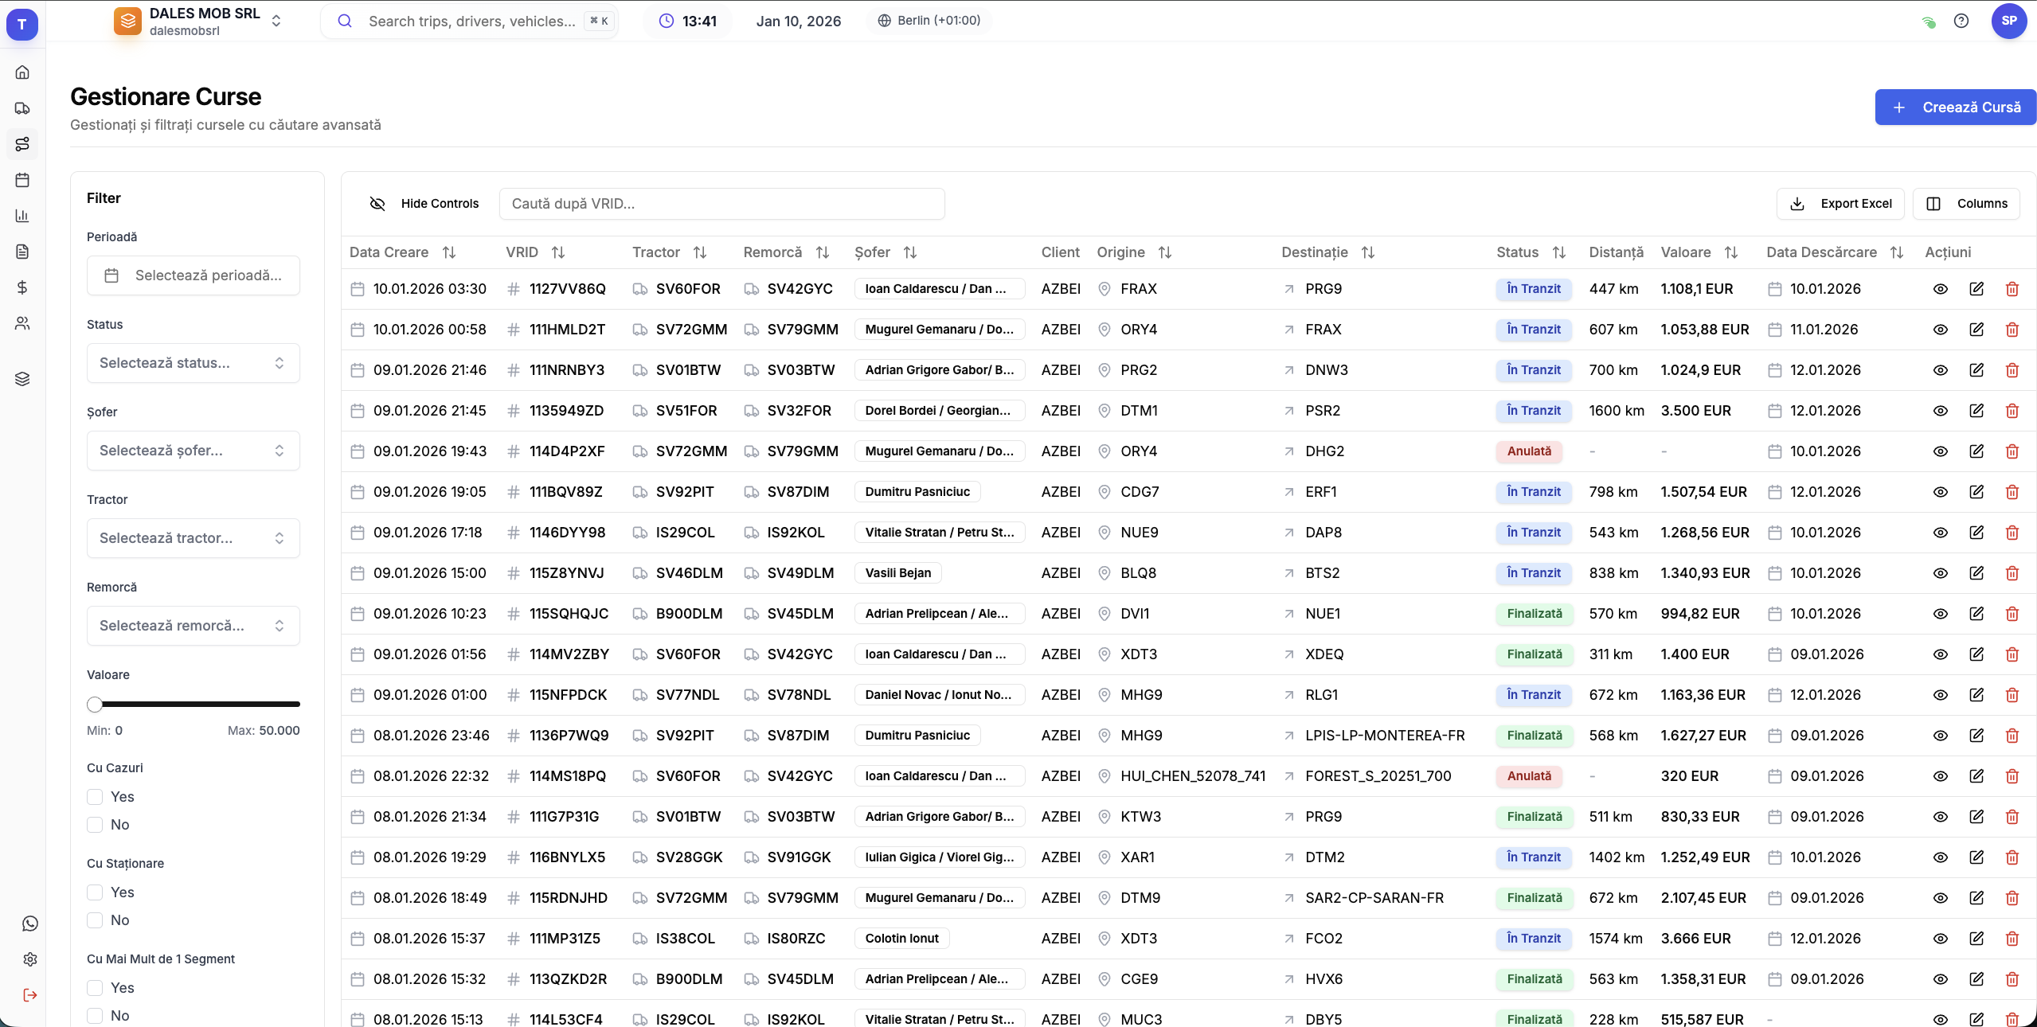Open the dollar finance sidebar icon

pyautogui.click(x=22, y=287)
